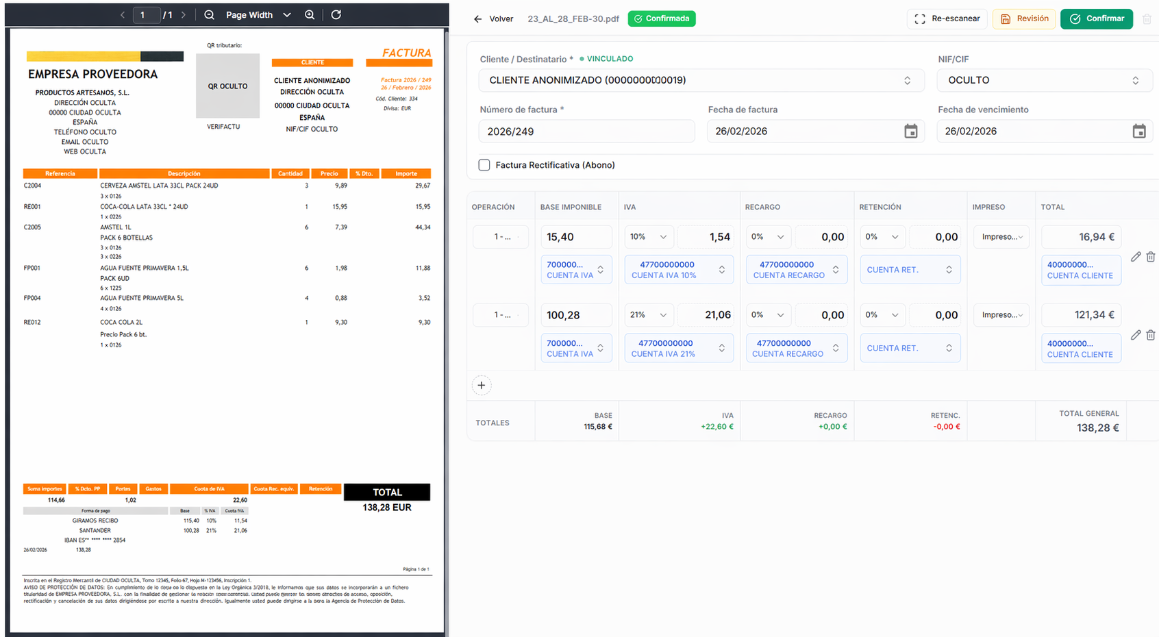
Task: Click the Re-escanear button
Action: 947,18
